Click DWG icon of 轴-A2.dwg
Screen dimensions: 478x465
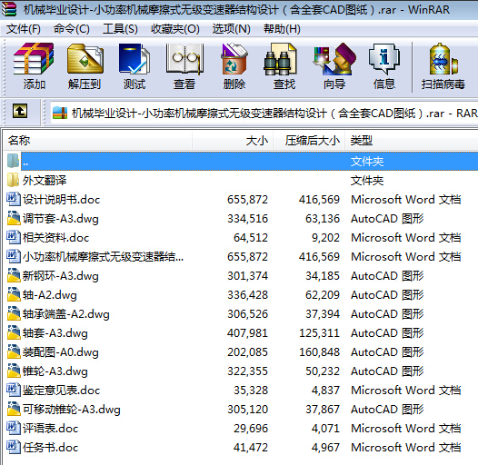(13, 294)
